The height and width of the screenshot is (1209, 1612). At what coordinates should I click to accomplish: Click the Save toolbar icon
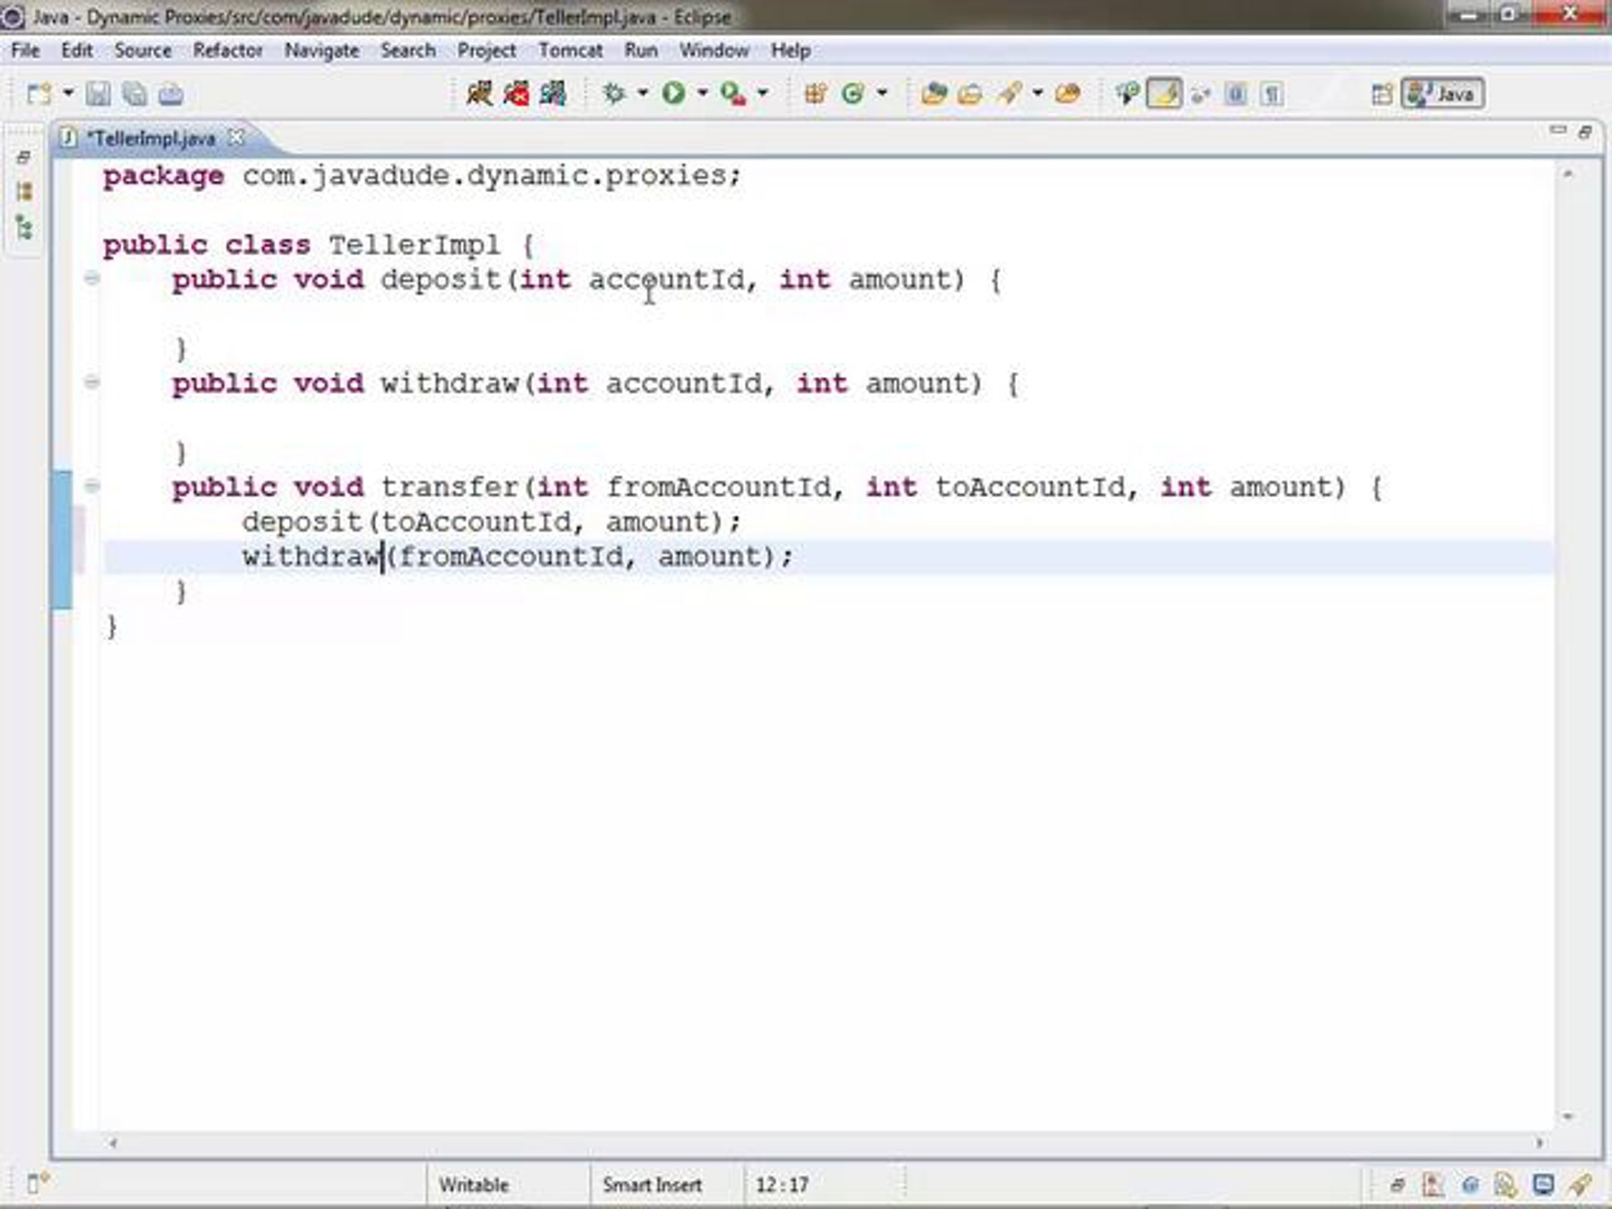(x=98, y=94)
